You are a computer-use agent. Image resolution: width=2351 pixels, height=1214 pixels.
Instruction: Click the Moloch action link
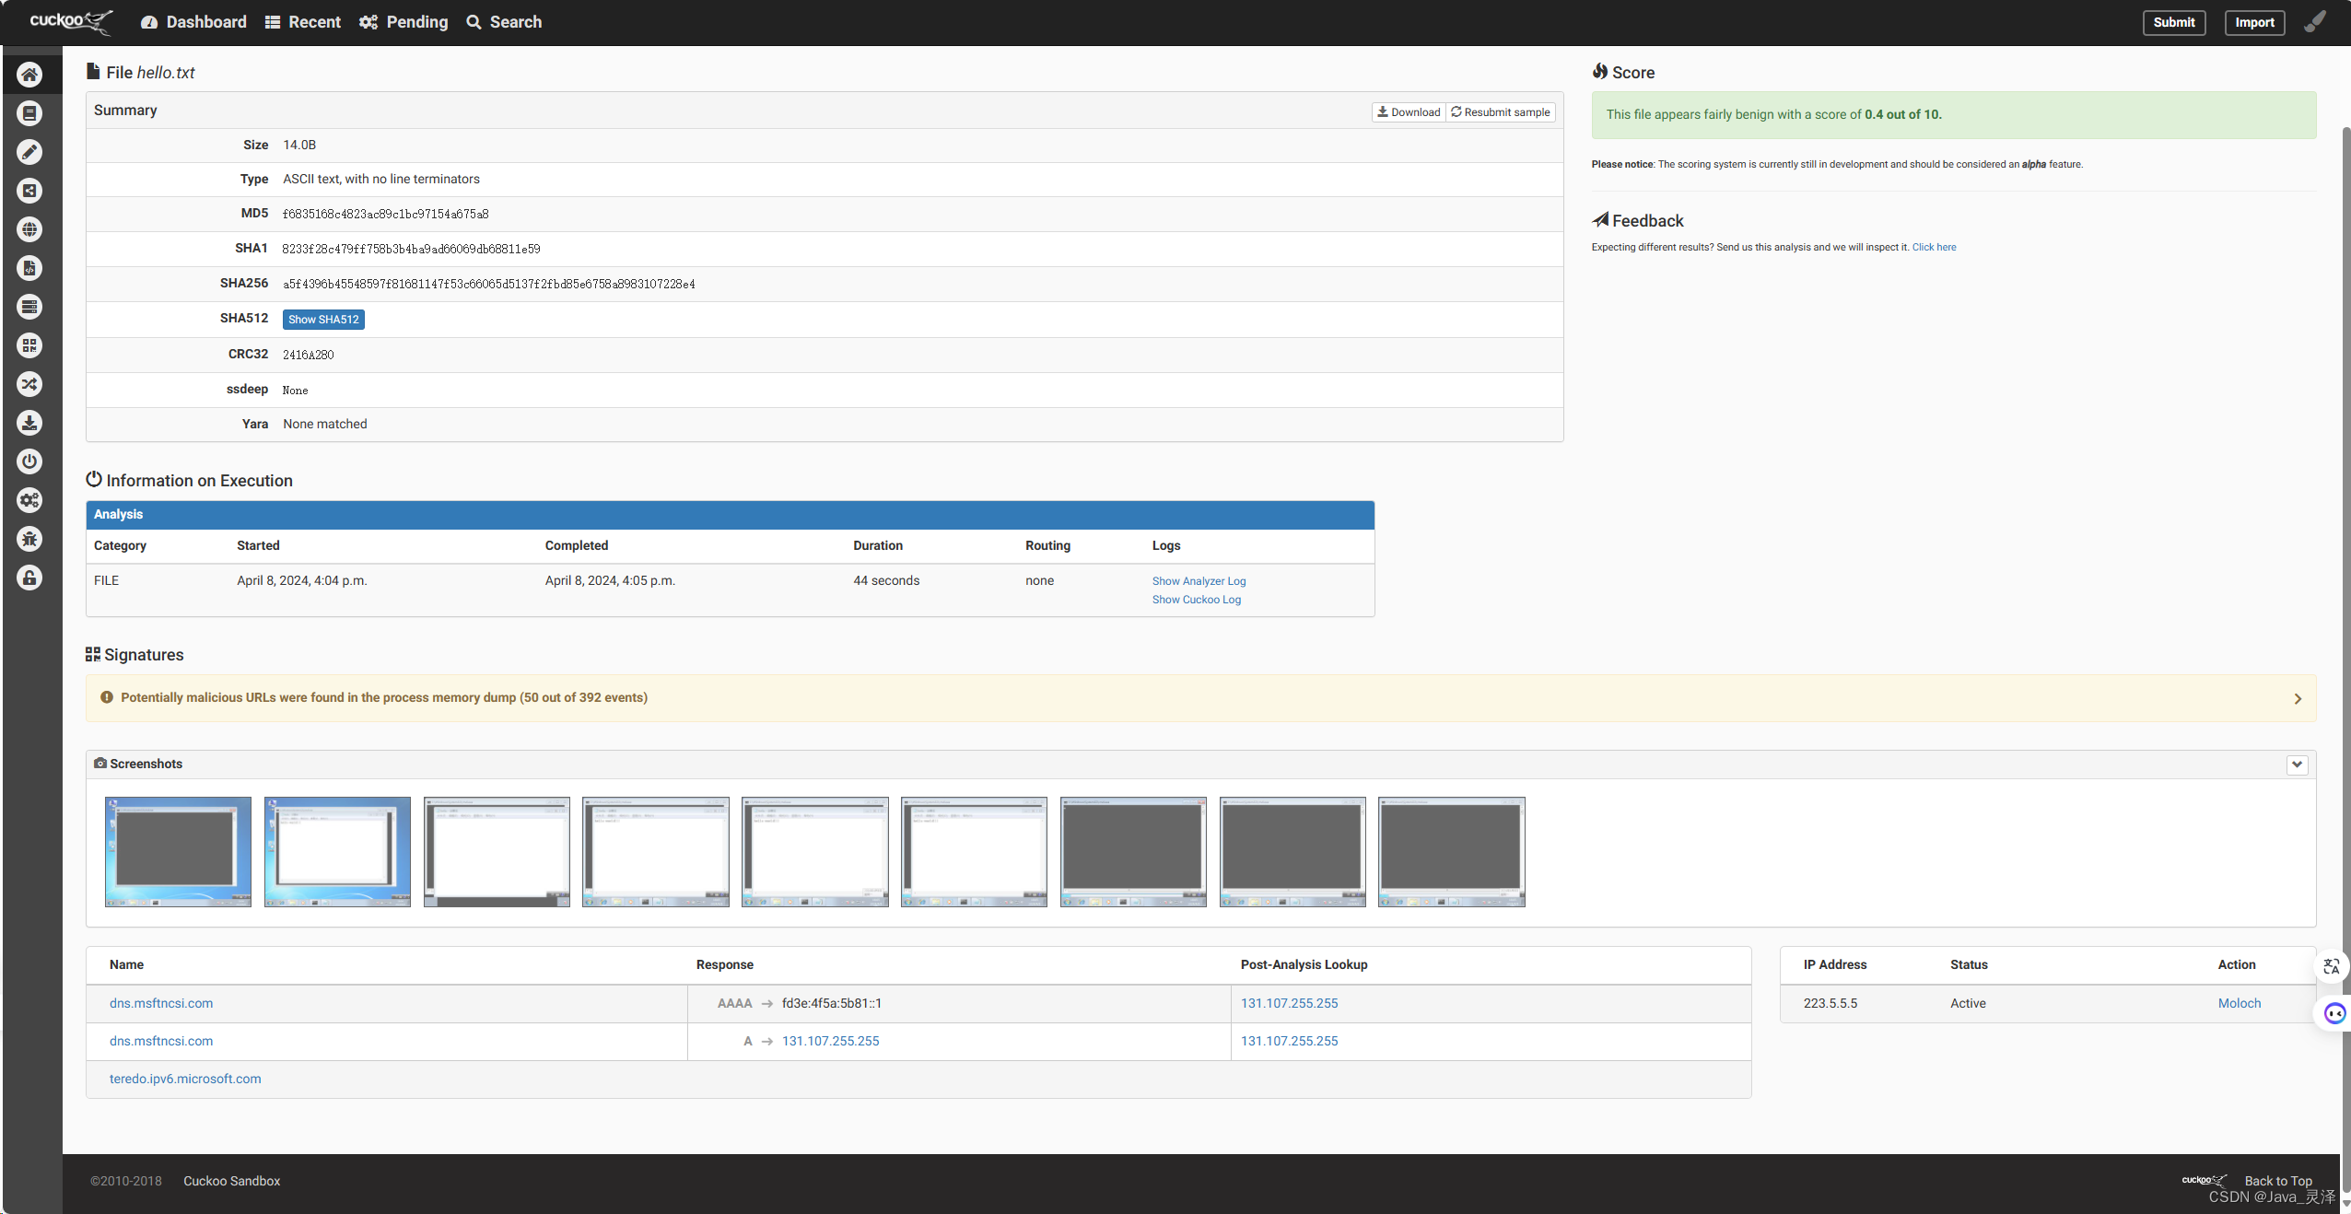2239,1003
